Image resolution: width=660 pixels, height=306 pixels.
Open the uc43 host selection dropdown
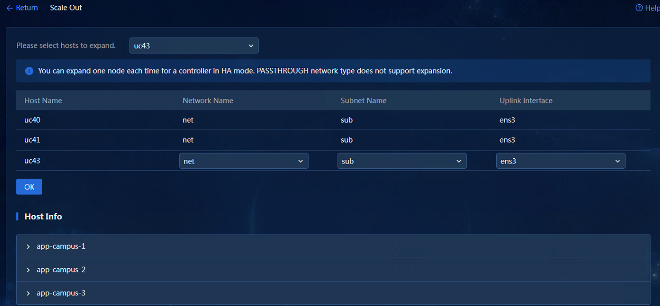[194, 46]
